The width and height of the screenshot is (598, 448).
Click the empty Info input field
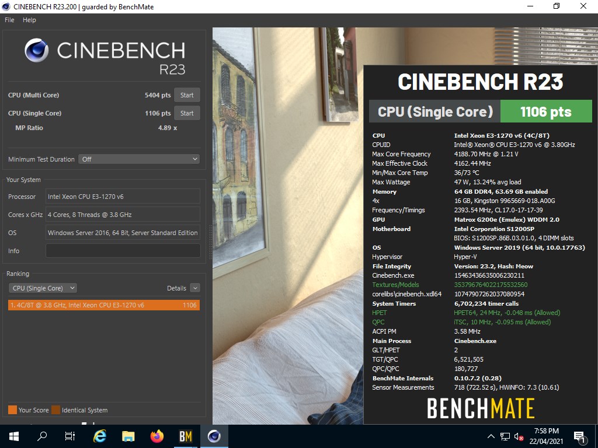[x=123, y=251]
